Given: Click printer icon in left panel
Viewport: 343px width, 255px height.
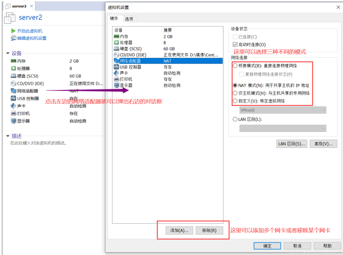Looking at the screenshot, I should (x=14, y=113).
